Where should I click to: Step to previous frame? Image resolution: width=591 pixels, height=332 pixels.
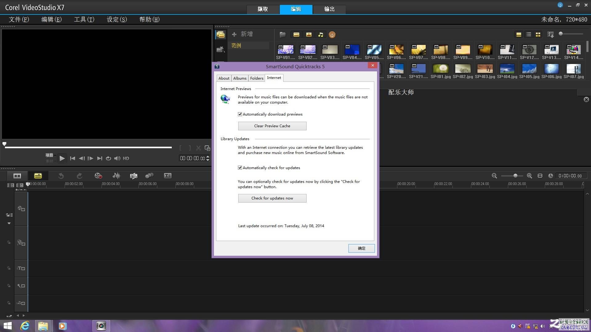click(82, 158)
